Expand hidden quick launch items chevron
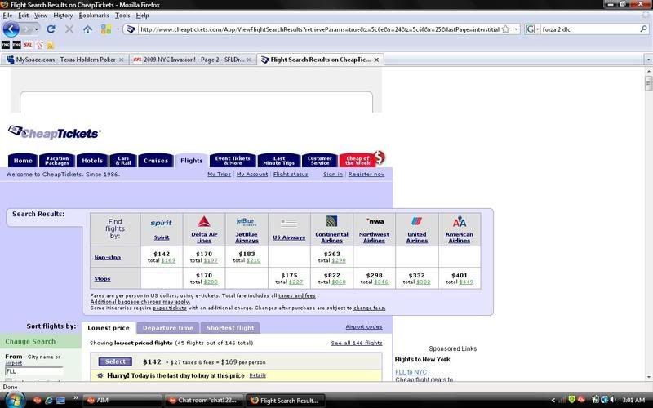Viewport: 653px width, 408px height. pos(75,399)
